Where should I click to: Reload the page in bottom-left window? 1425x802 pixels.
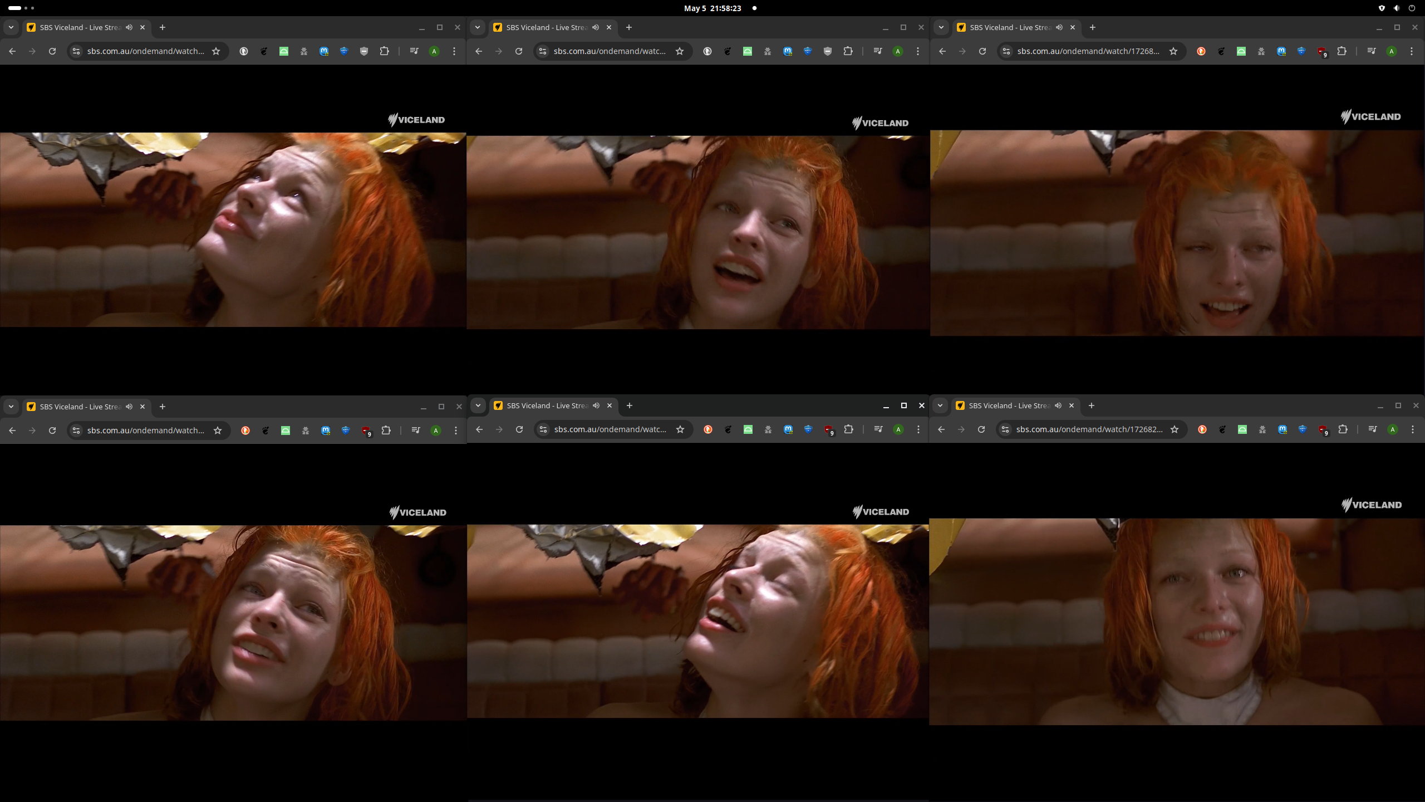click(52, 431)
